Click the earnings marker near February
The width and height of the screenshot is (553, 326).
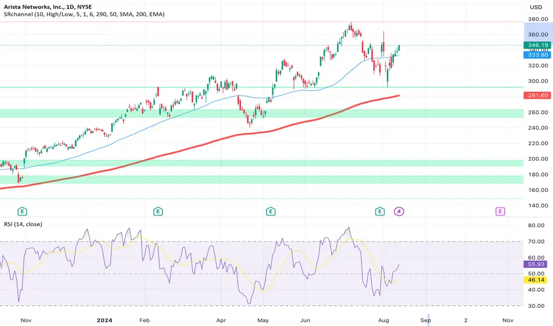(158, 212)
